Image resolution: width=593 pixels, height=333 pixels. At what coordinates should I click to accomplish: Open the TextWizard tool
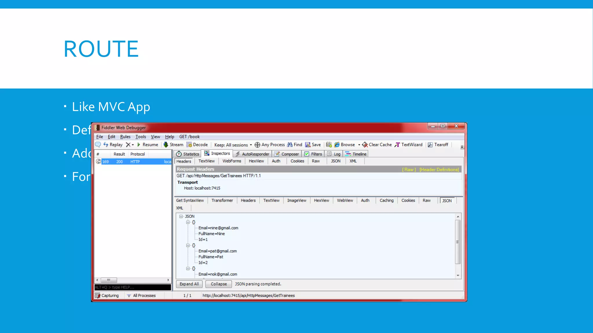click(x=409, y=145)
